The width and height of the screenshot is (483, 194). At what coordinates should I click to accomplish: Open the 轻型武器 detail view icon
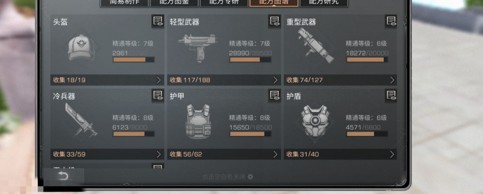[274, 21]
